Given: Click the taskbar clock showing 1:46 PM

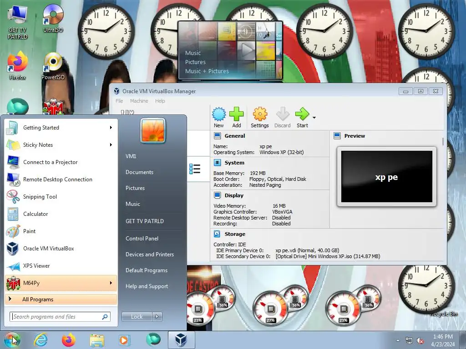Looking at the screenshot, I should pyautogui.click(x=443, y=340).
